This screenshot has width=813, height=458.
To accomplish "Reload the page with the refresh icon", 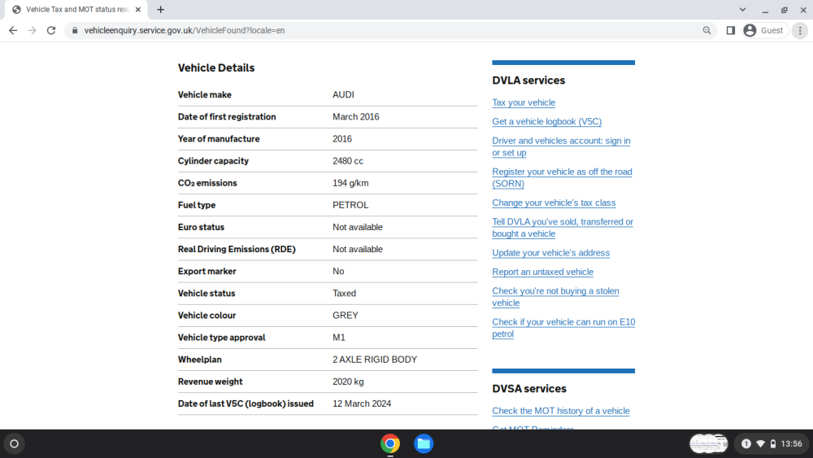I will (x=50, y=31).
